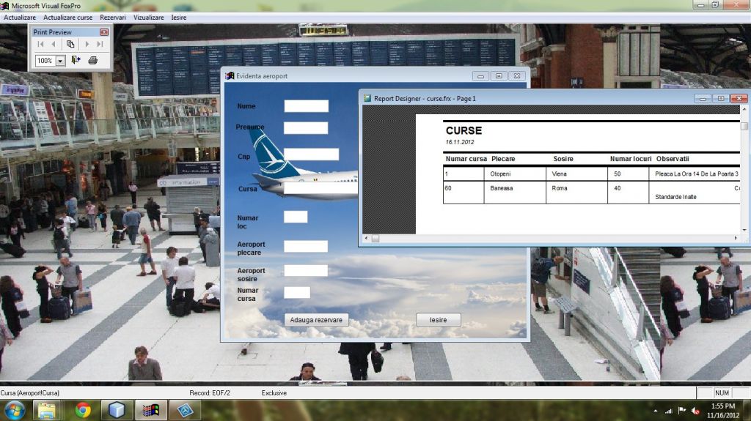The image size is (751, 421).
Task: Focus the Aeroport plecare text box
Action: coord(306,247)
